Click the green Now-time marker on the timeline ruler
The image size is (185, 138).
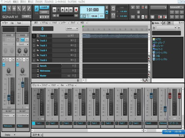click(x=83, y=26)
